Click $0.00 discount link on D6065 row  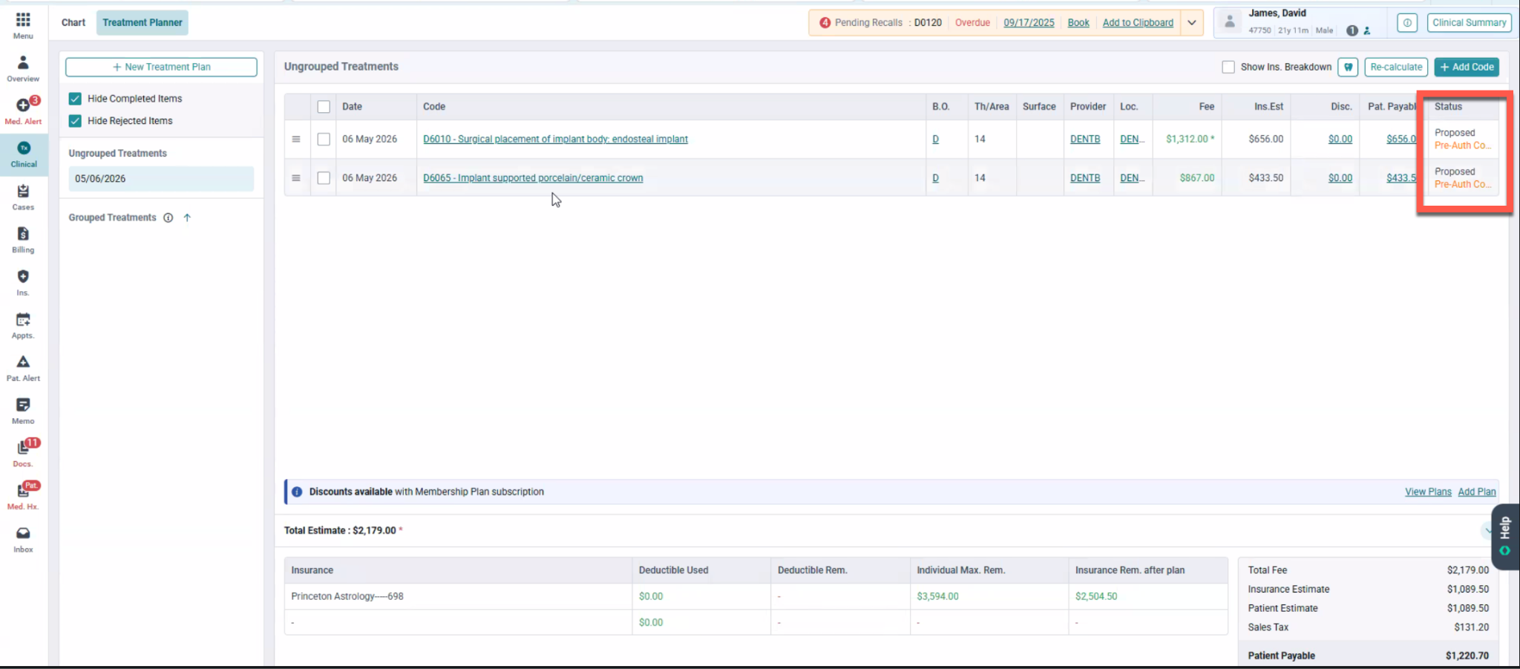[1340, 178]
